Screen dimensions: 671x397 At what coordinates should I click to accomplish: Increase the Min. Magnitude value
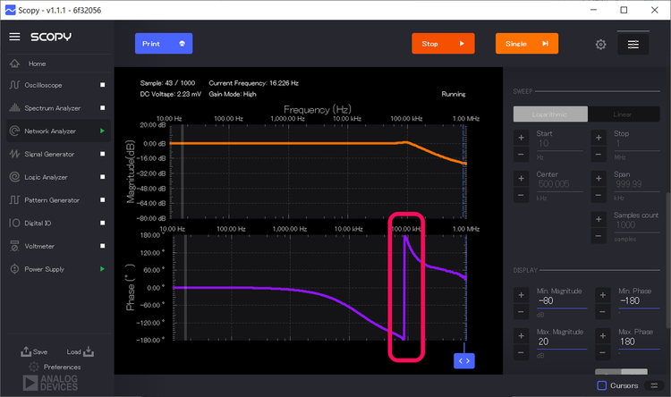521,293
